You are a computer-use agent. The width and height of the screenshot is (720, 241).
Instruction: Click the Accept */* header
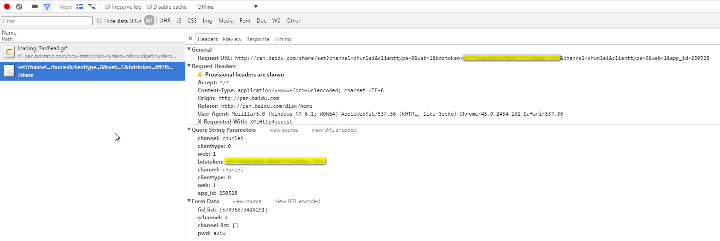213,82
